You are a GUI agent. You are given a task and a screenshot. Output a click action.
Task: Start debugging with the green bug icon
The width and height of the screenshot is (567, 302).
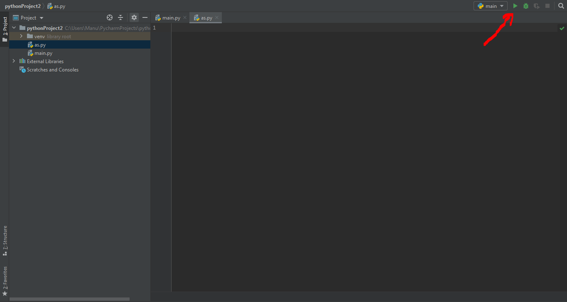tap(526, 6)
